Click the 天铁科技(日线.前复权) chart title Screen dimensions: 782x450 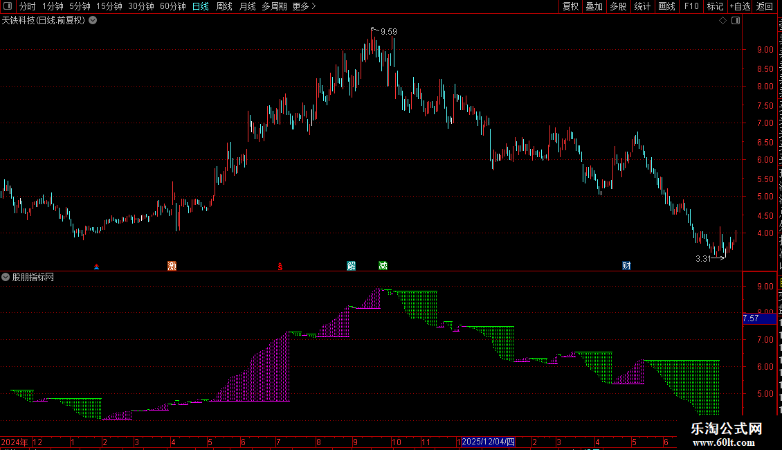click(44, 21)
